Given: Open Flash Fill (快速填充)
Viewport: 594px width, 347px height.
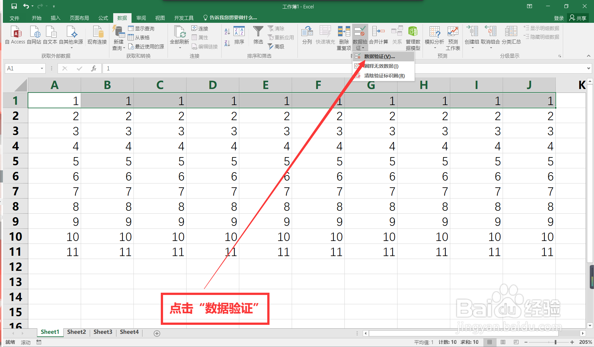Looking at the screenshot, I should 325,35.
